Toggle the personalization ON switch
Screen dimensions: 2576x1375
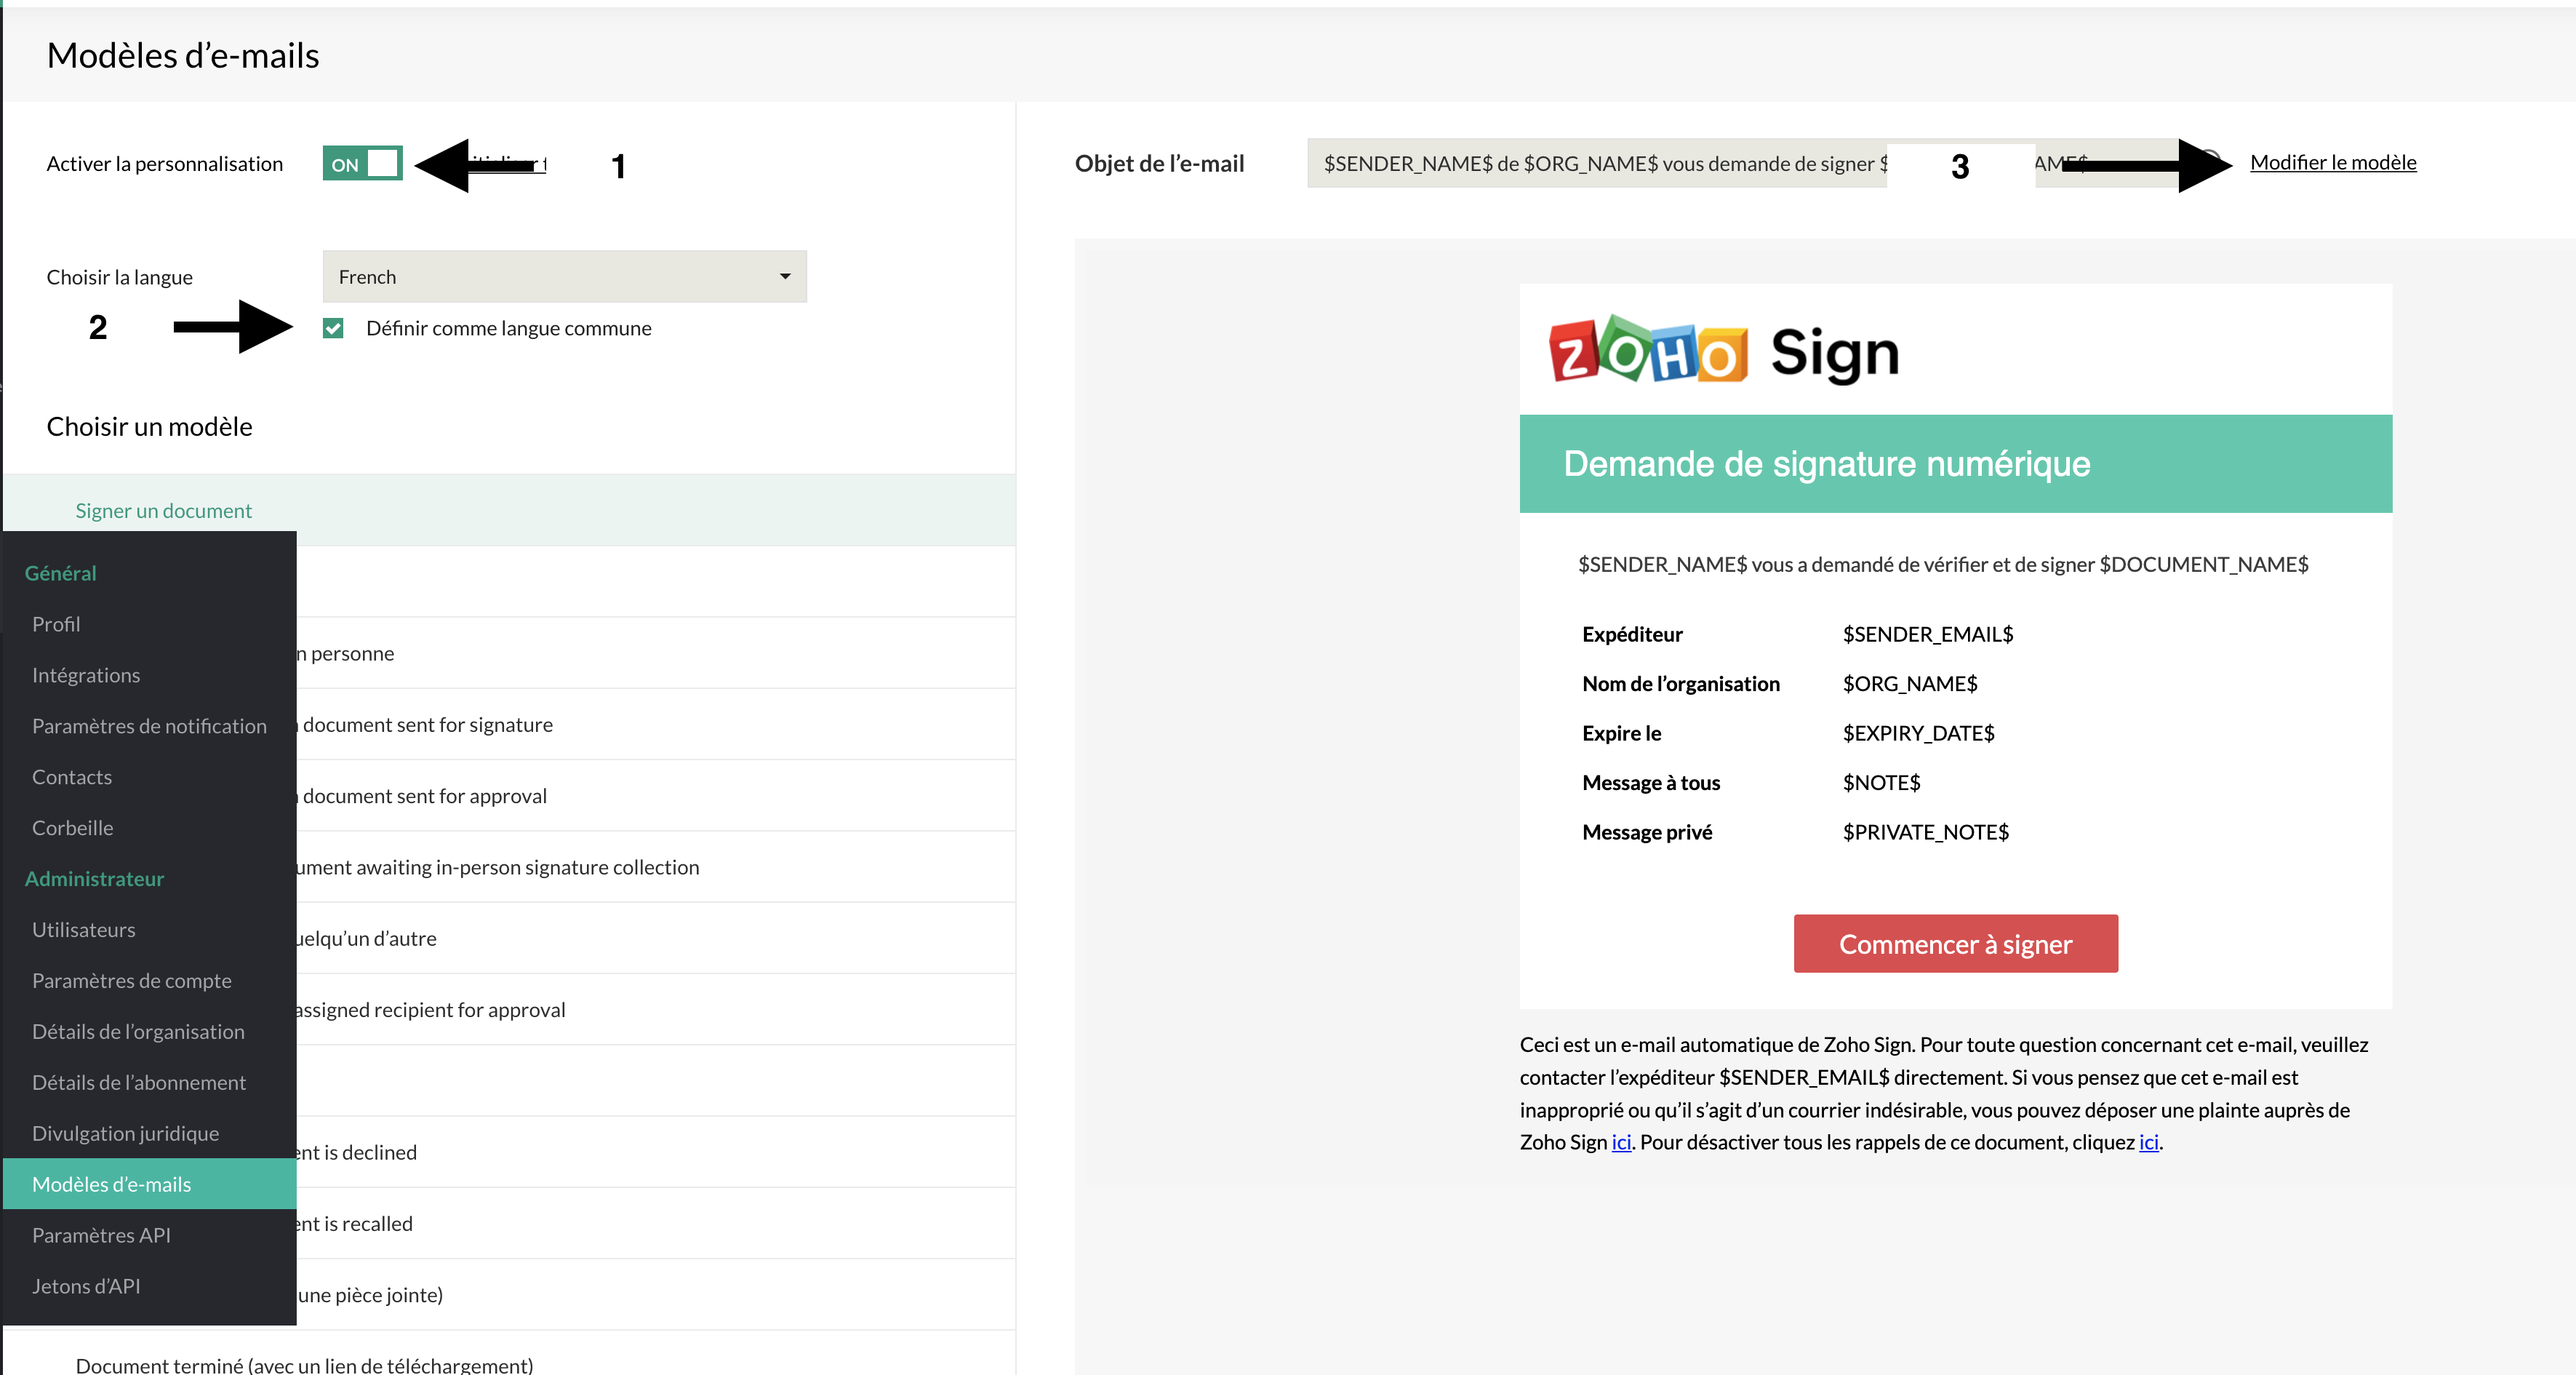coord(362,164)
